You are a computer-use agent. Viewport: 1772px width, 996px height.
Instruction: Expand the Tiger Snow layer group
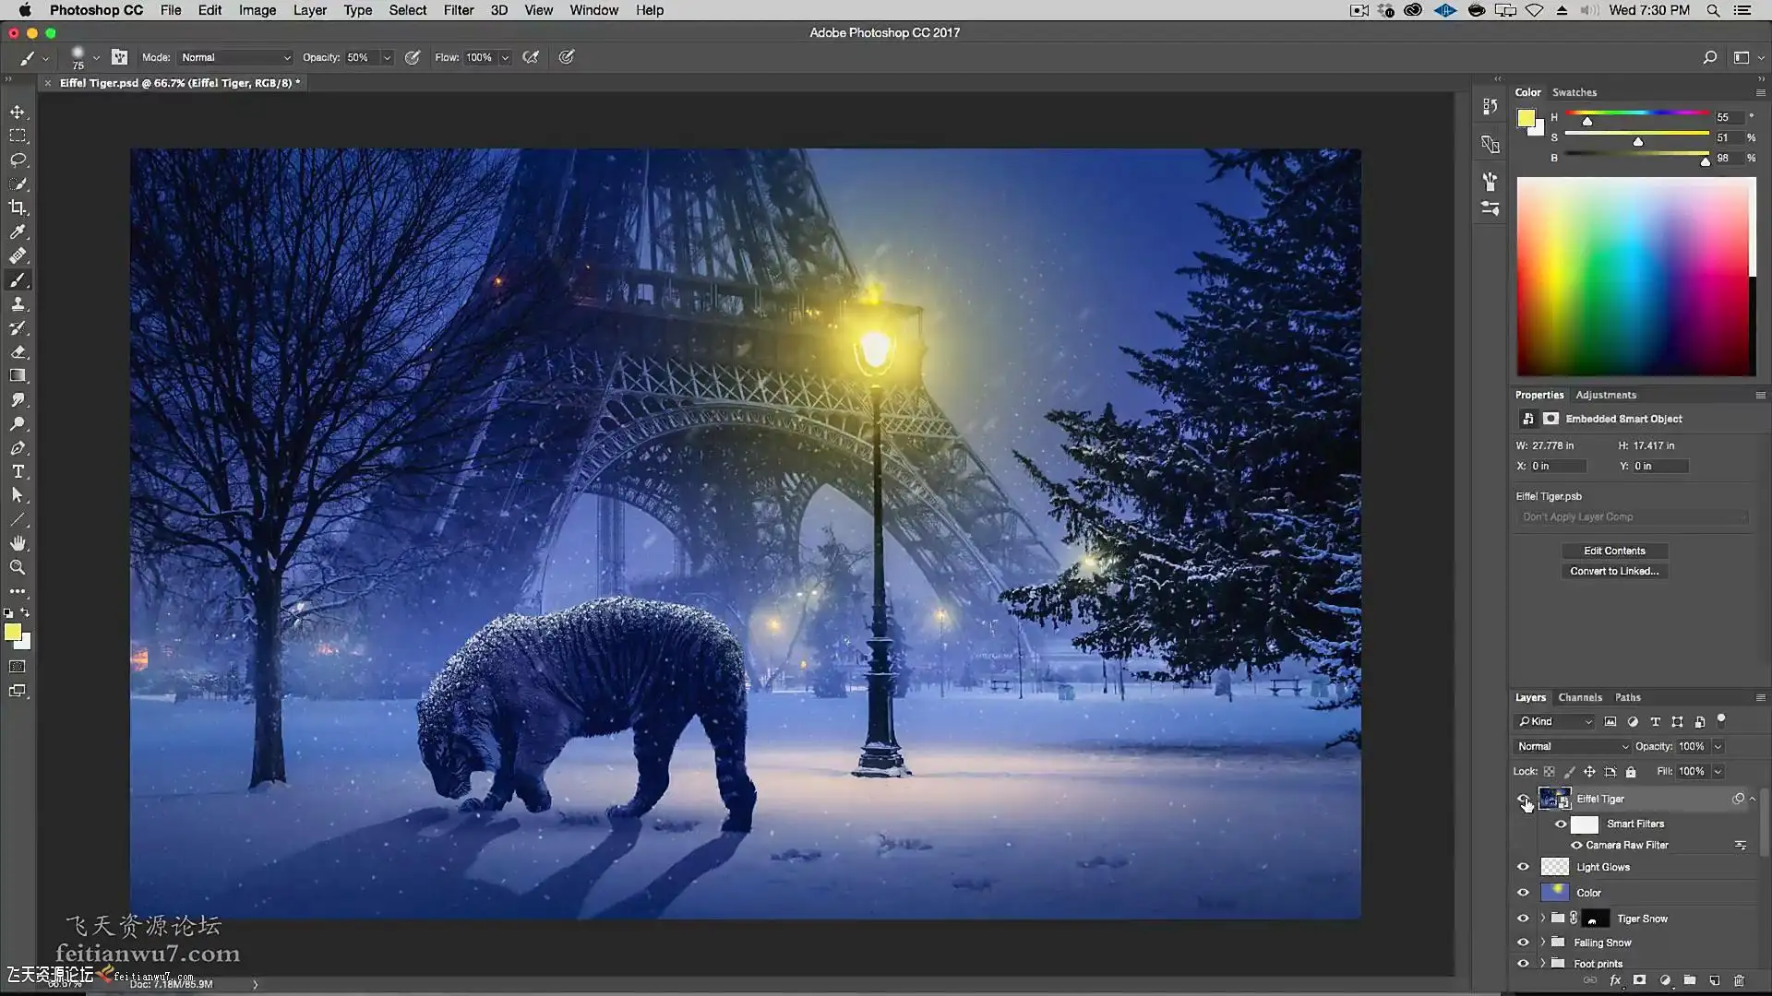(1542, 919)
